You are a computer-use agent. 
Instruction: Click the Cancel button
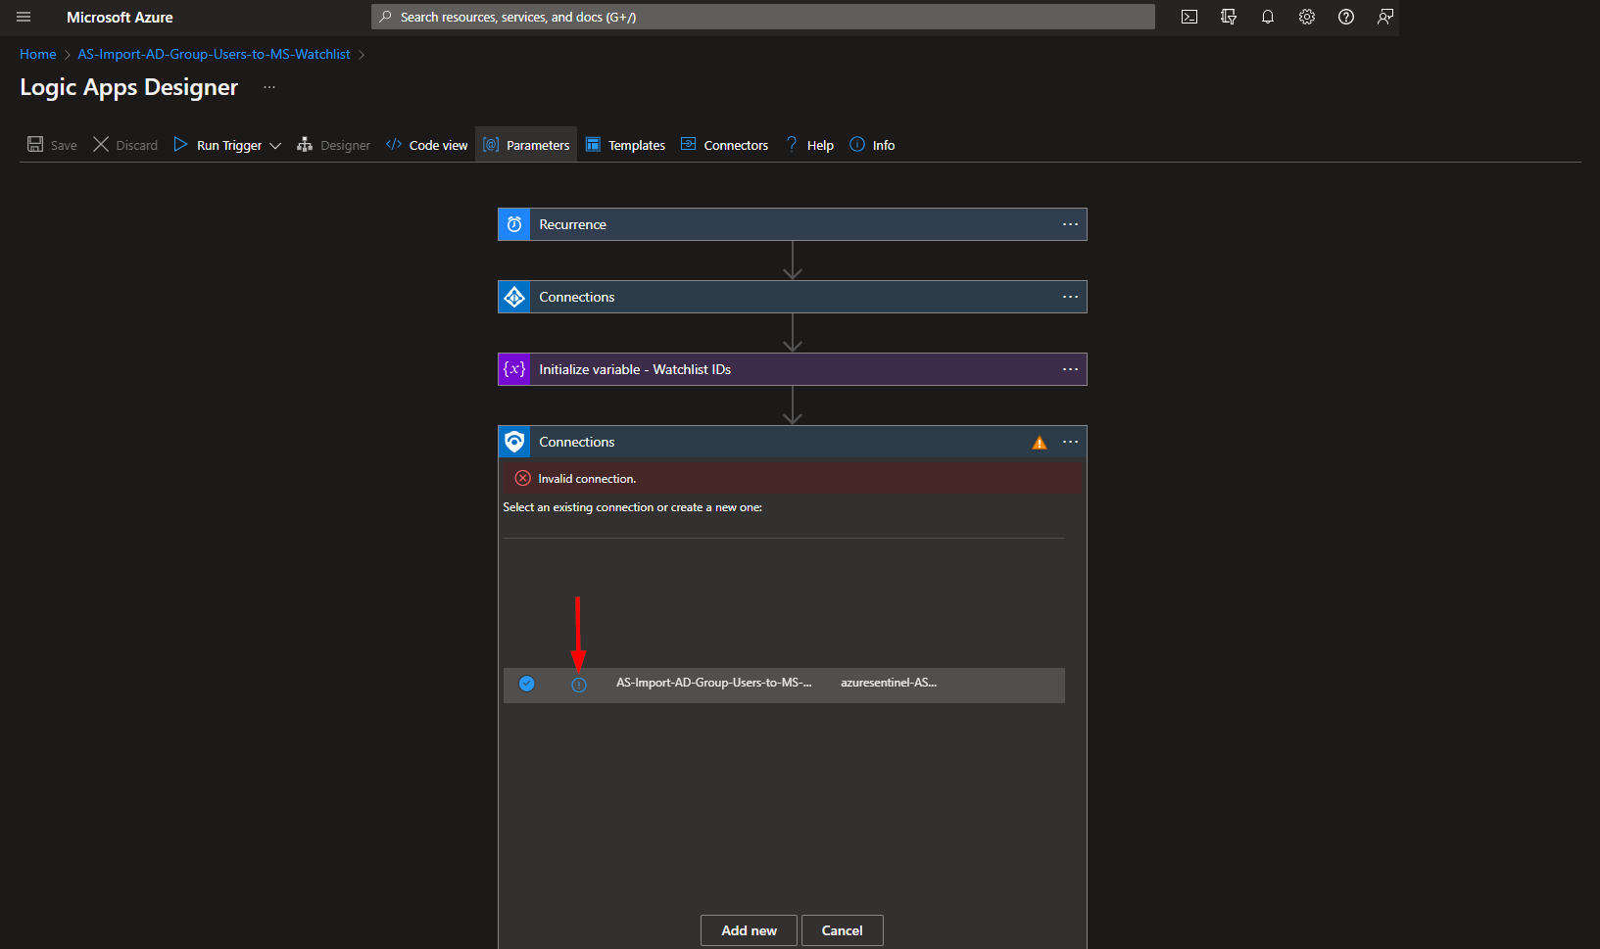tap(843, 930)
